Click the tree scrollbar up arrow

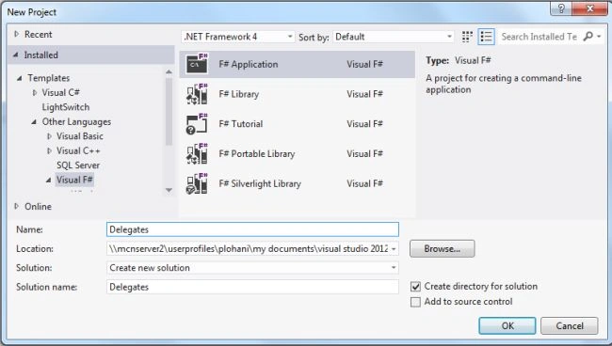tap(169, 71)
